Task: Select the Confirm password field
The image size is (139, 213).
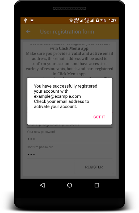Action: click(x=70, y=154)
